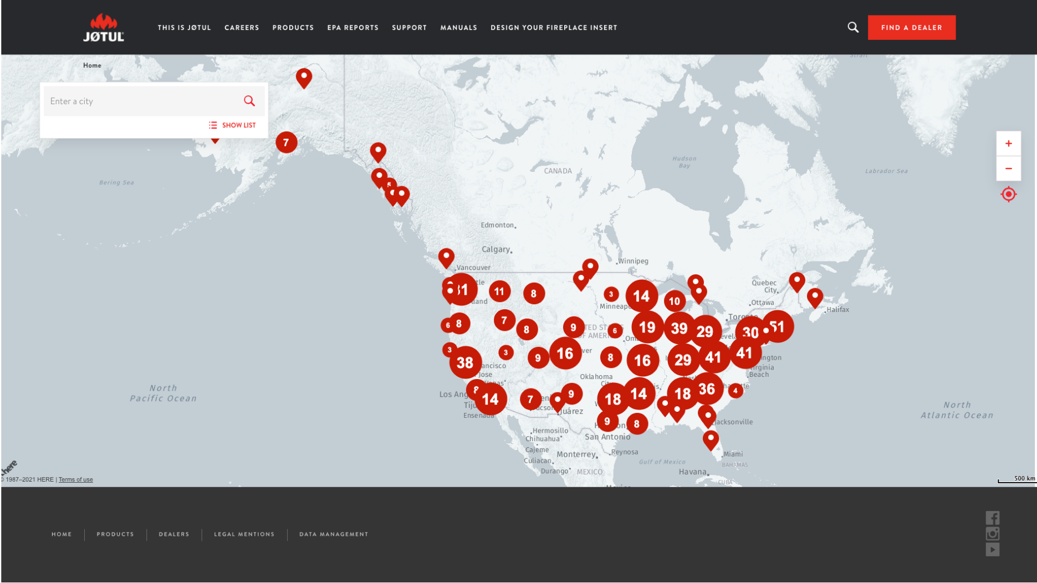
Task: Open the Terms of use link
Action: pyautogui.click(x=75, y=480)
